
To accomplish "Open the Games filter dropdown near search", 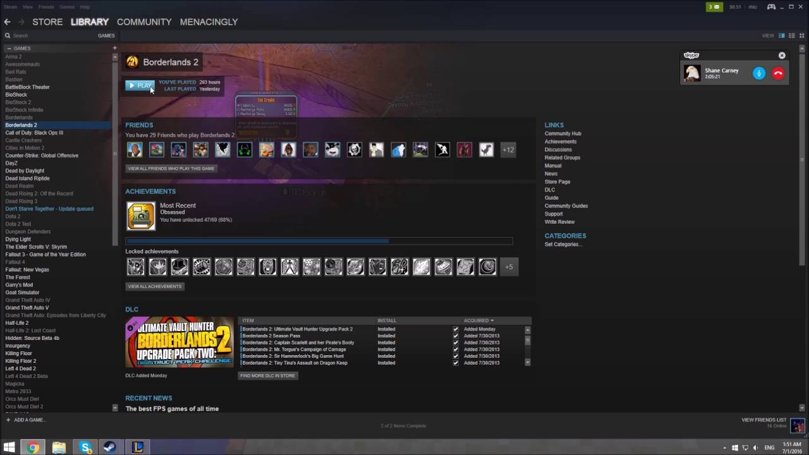I will [x=106, y=36].
